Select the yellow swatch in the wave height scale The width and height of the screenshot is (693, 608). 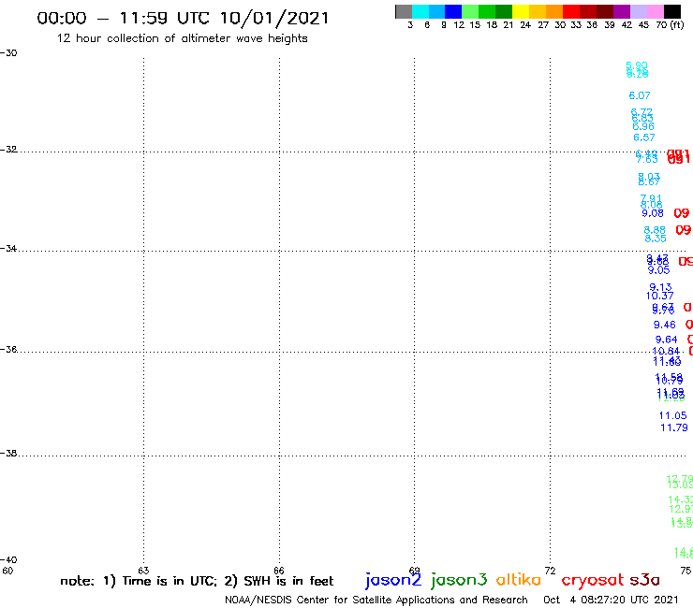pos(521,11)
